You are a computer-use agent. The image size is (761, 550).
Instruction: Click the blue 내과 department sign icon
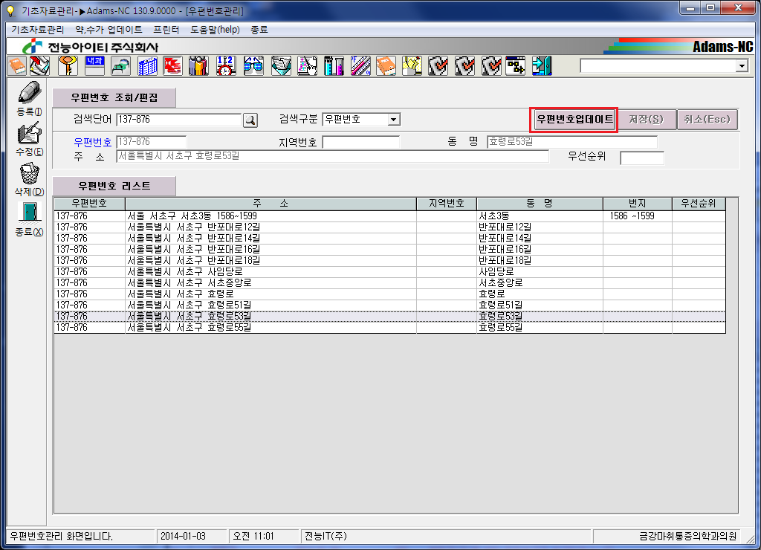point(94,65)
